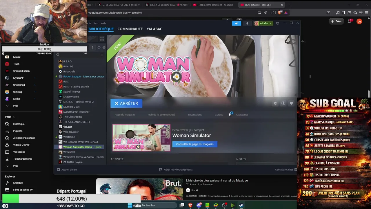
Task: Click Consulter la page du magasin button
Action: pos(195,144)
